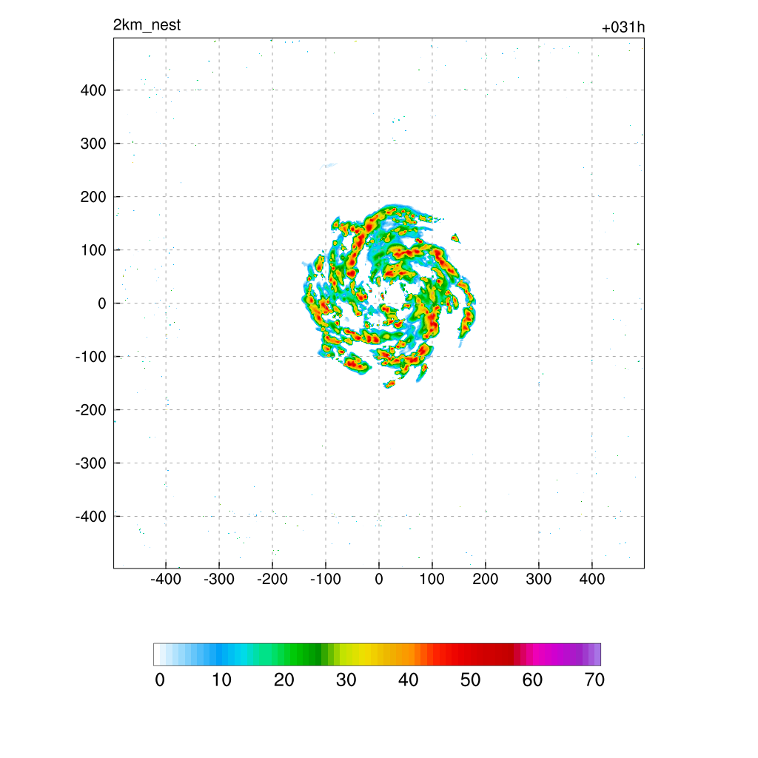758x758 pixels.
Task: Choose the 400 label on the horizontal axis
Action: tap(591, 579)
